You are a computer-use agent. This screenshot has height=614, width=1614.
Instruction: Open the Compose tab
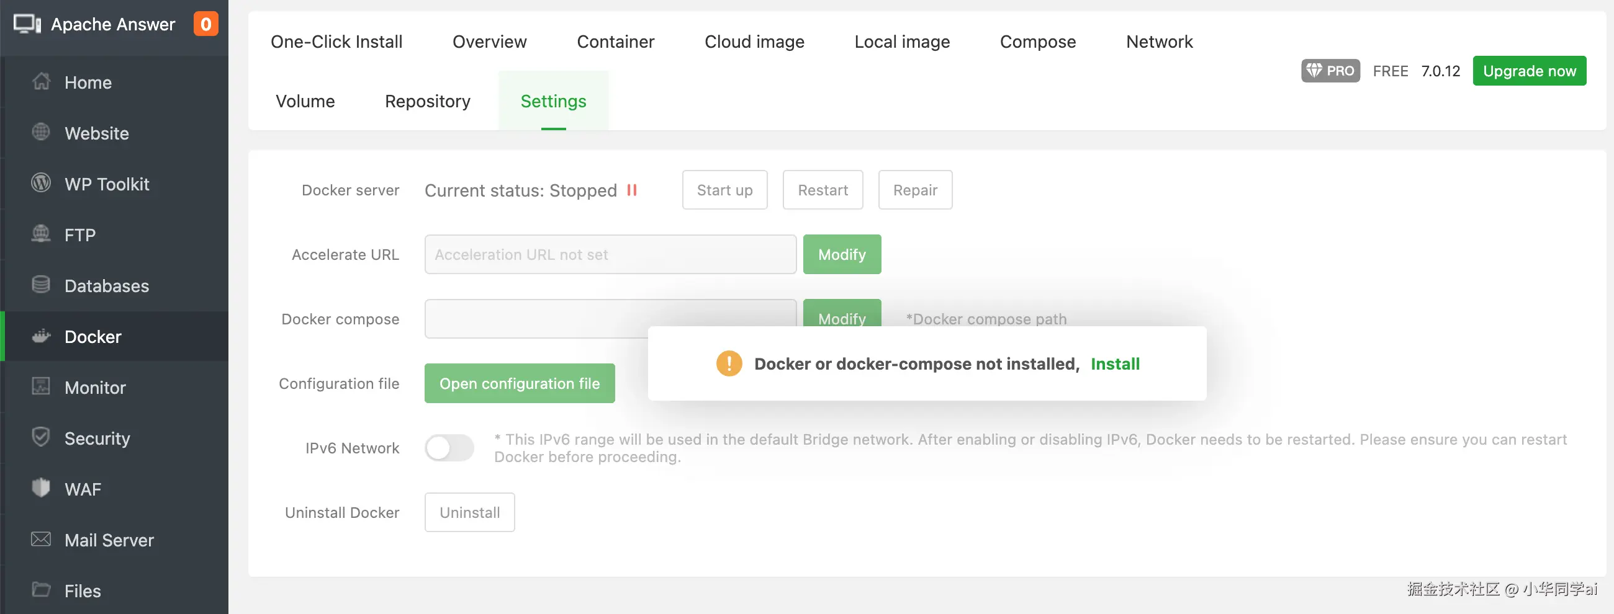(x=1037, y=42)
